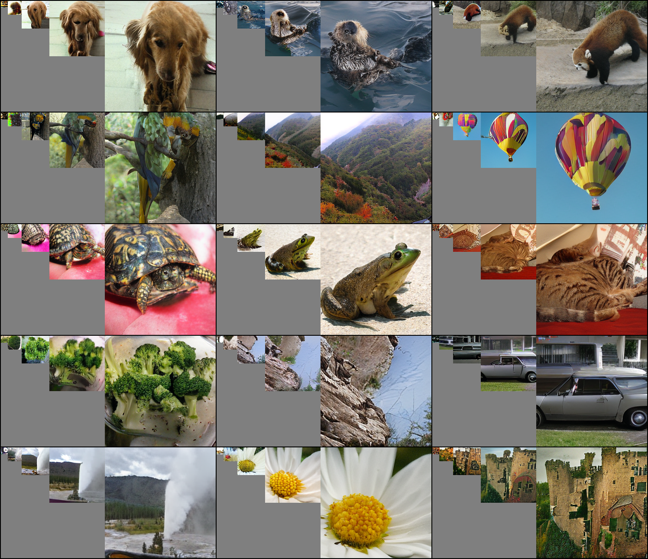Open the largest mountain valley landscape image
648x559 pixels.
(x=376, y=168)
